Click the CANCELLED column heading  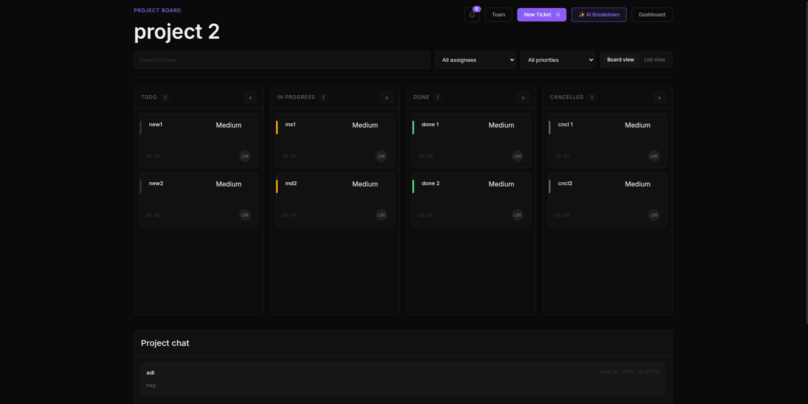[x=566, y=97]
